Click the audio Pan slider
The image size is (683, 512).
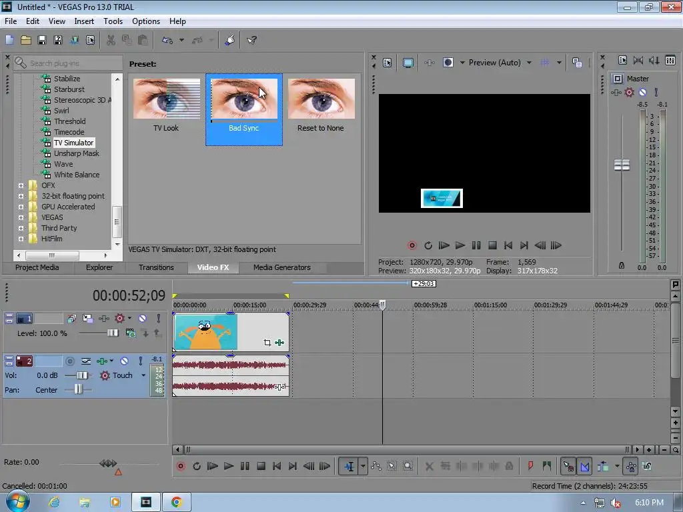[x=78, y=389]
